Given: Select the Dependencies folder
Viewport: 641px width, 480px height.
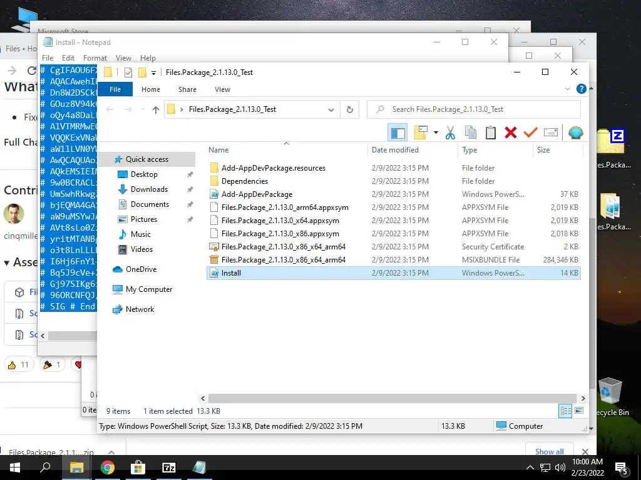Looking at the screenshot, I should (245, 181).
